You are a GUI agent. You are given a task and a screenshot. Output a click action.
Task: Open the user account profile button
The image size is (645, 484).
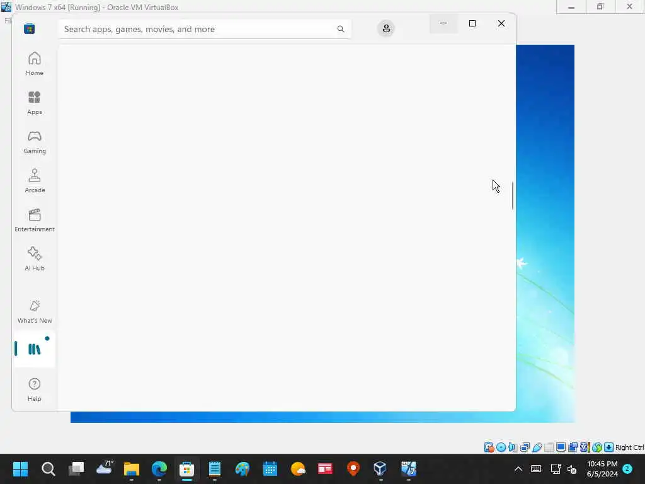(386, 28)
